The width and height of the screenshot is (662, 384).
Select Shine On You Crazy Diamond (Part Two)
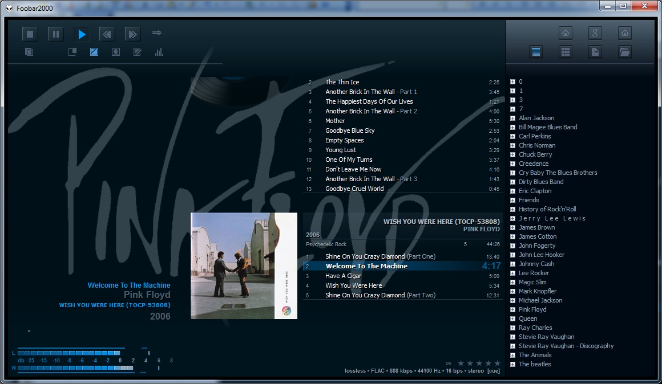coord(402,295)
